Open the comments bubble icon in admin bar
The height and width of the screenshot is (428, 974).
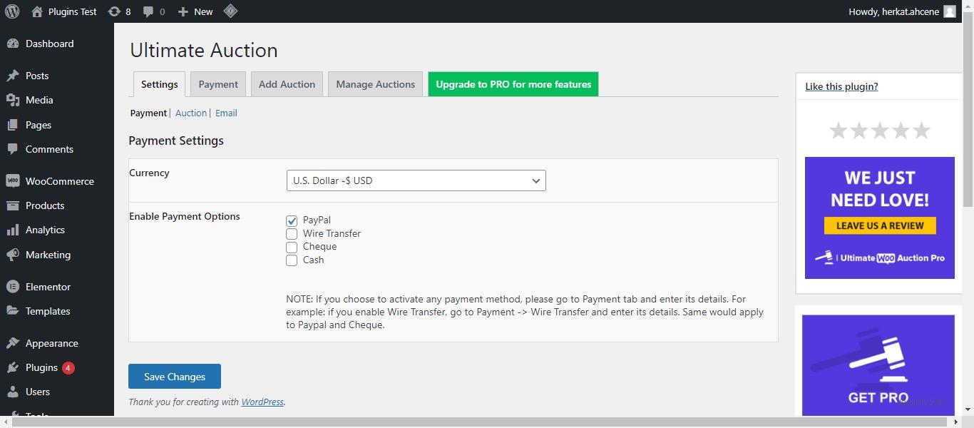tap(148, 11)
